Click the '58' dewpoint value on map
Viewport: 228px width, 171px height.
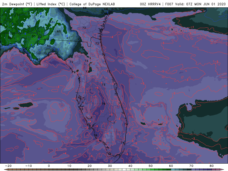pos(10,38)
